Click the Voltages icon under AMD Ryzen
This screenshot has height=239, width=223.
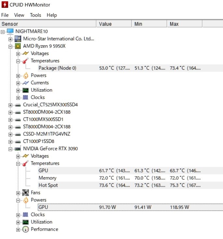(x=26, y=53)
